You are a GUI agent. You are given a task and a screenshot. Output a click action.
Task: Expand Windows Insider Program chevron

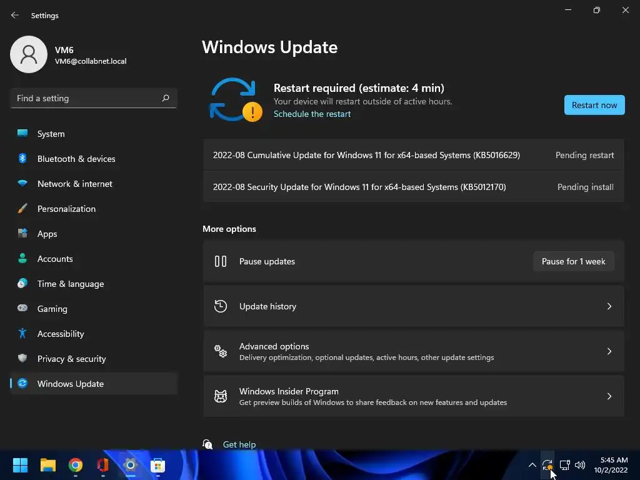tap(609, 396)
